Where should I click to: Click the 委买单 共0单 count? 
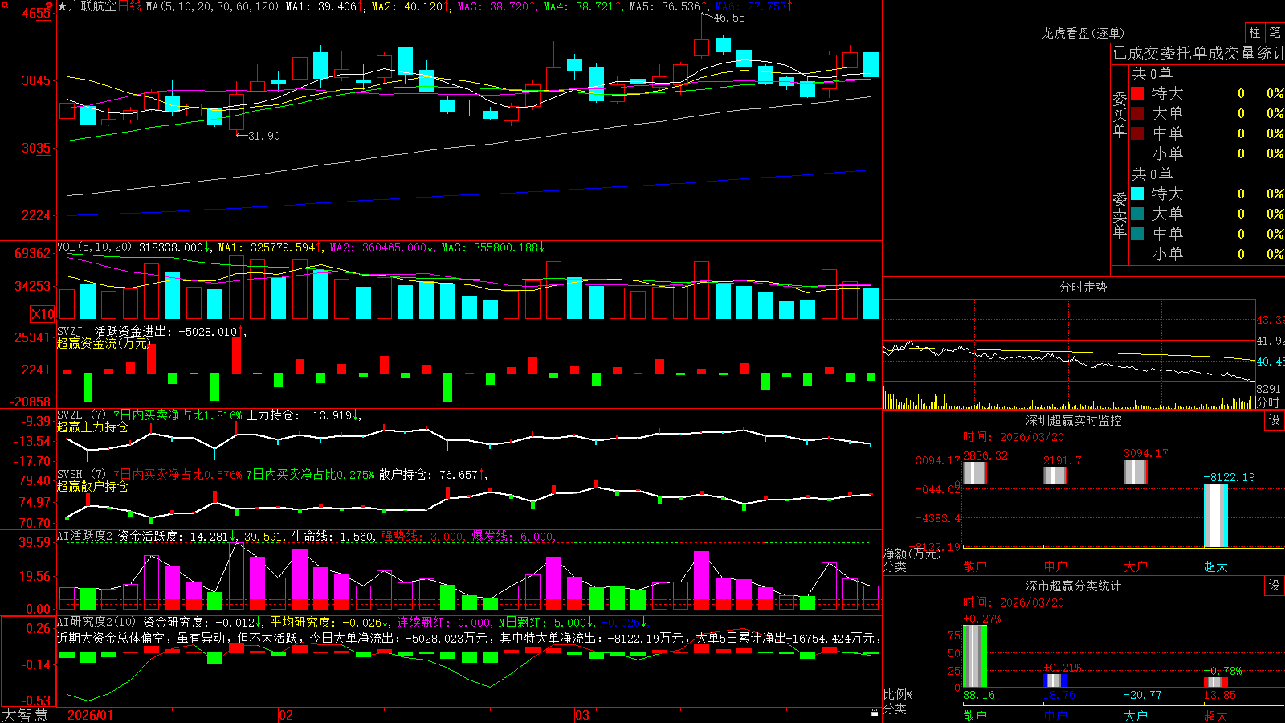pyautogui.click(x=1152, y=73)
